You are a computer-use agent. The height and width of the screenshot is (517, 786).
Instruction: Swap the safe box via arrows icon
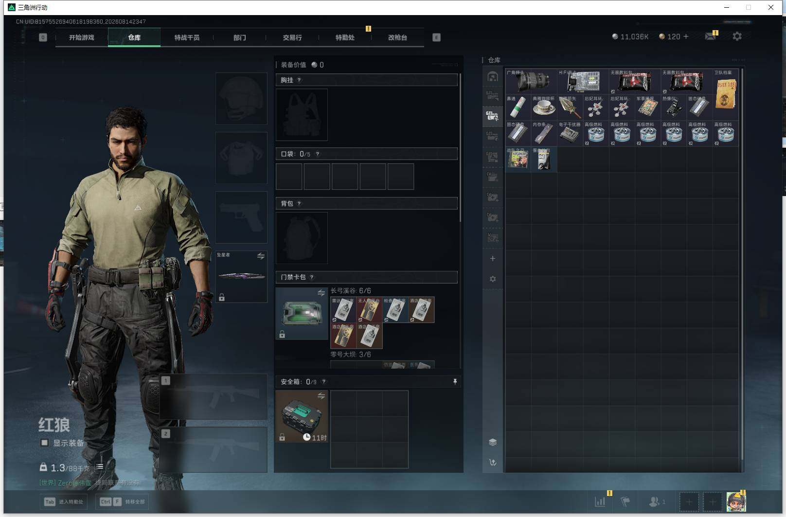click(321, 396)
